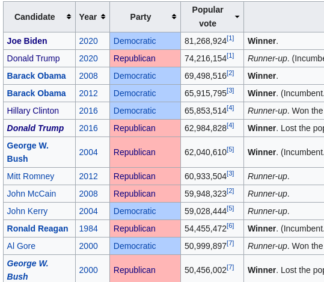Open 2012 year link in Mitt Romney row

tap(88, 176)
